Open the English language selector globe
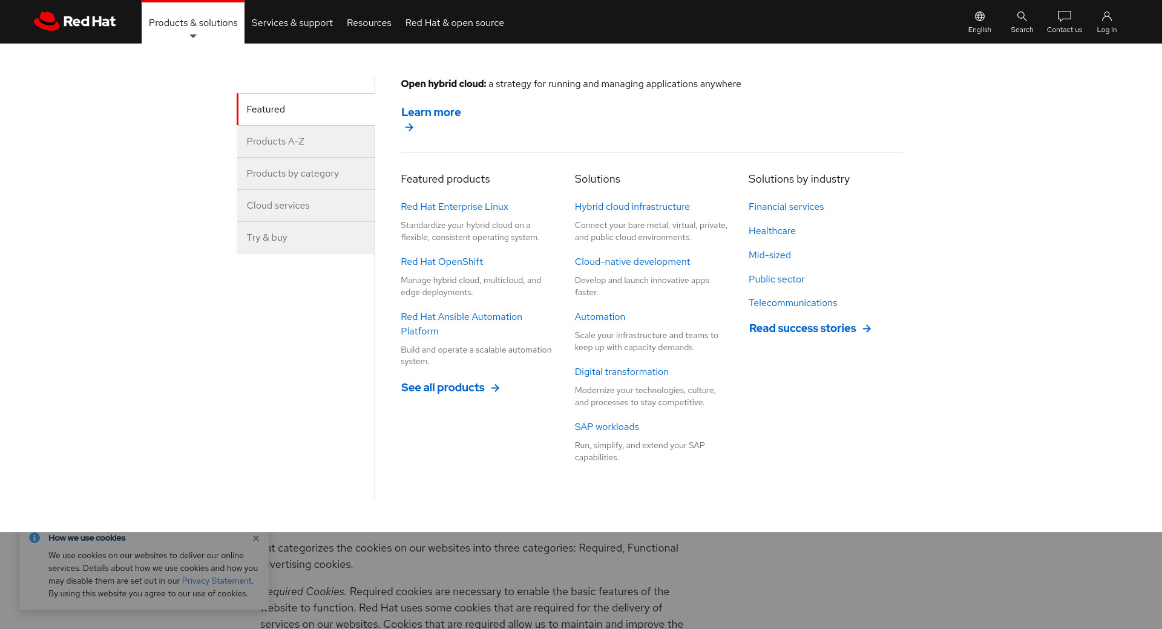 coord(979,17)
